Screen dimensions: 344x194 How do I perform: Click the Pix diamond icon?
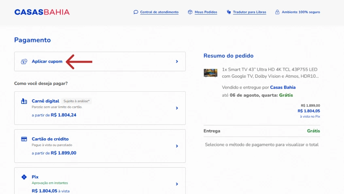pyautogui.click(x=24, y=177)
